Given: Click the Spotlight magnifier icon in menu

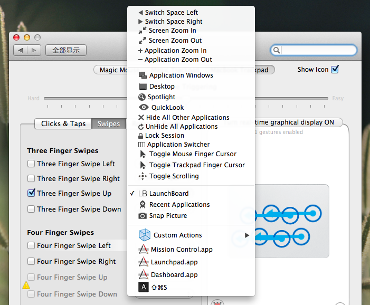Looking at the screenshot, I should [x=142, y=97].
